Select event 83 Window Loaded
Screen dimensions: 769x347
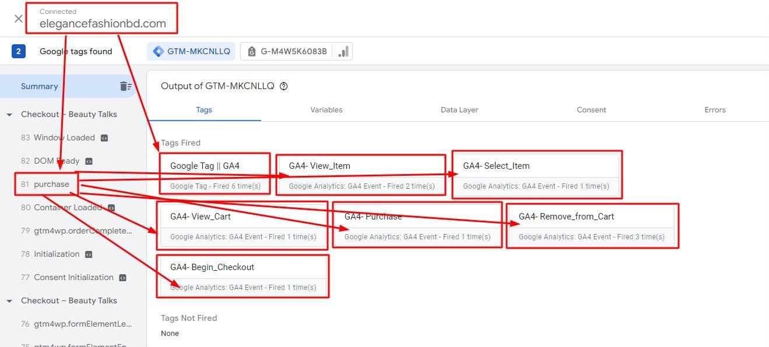[x=64, y=138]
